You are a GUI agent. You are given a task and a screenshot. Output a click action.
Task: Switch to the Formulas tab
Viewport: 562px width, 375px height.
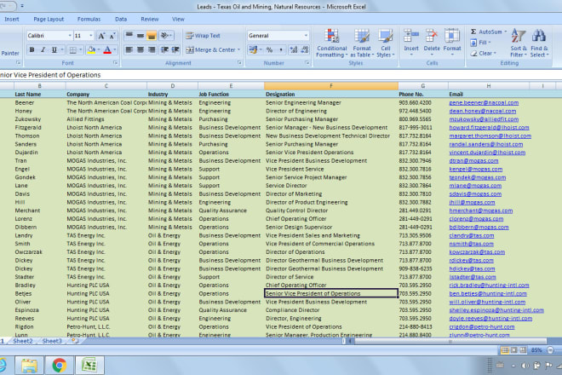pos(89,19)
